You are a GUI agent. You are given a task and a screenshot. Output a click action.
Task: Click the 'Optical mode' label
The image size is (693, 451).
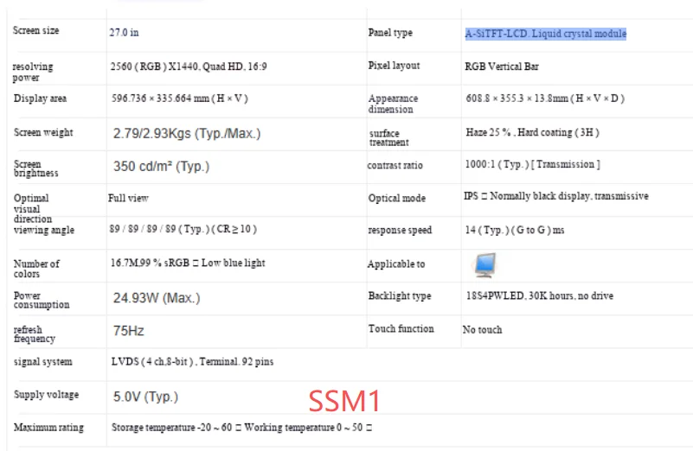click(x=397, y=199)
